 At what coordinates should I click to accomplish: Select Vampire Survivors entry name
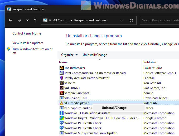tap(77, 93)
